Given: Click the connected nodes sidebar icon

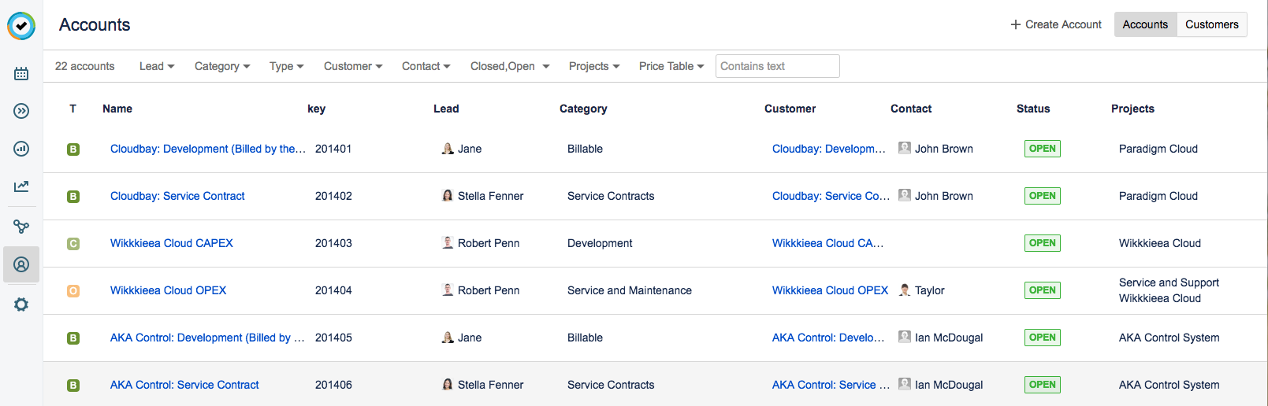Looking at the screenshot, I should point(21,227).
